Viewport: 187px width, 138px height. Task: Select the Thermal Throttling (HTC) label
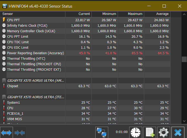click(26, 59)
